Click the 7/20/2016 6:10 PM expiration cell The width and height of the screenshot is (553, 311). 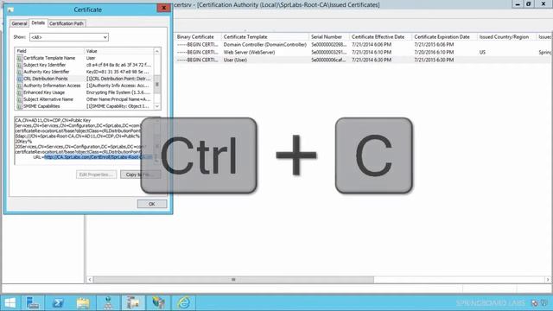[434, 52]
